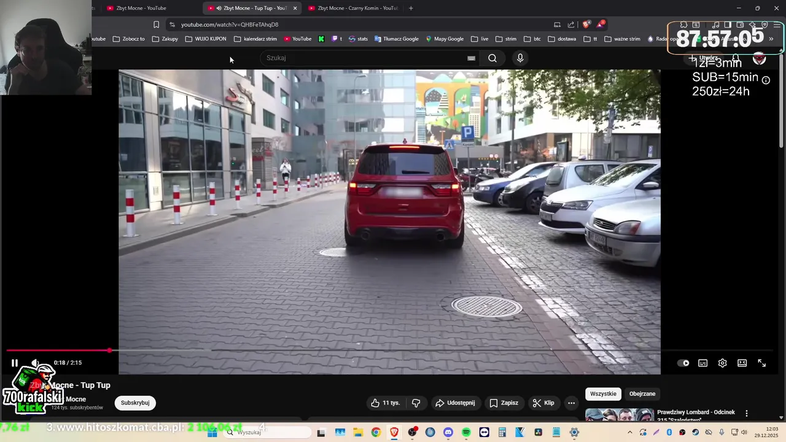Open the YouTube bookmark
The image size is (786, 442).
297,39
